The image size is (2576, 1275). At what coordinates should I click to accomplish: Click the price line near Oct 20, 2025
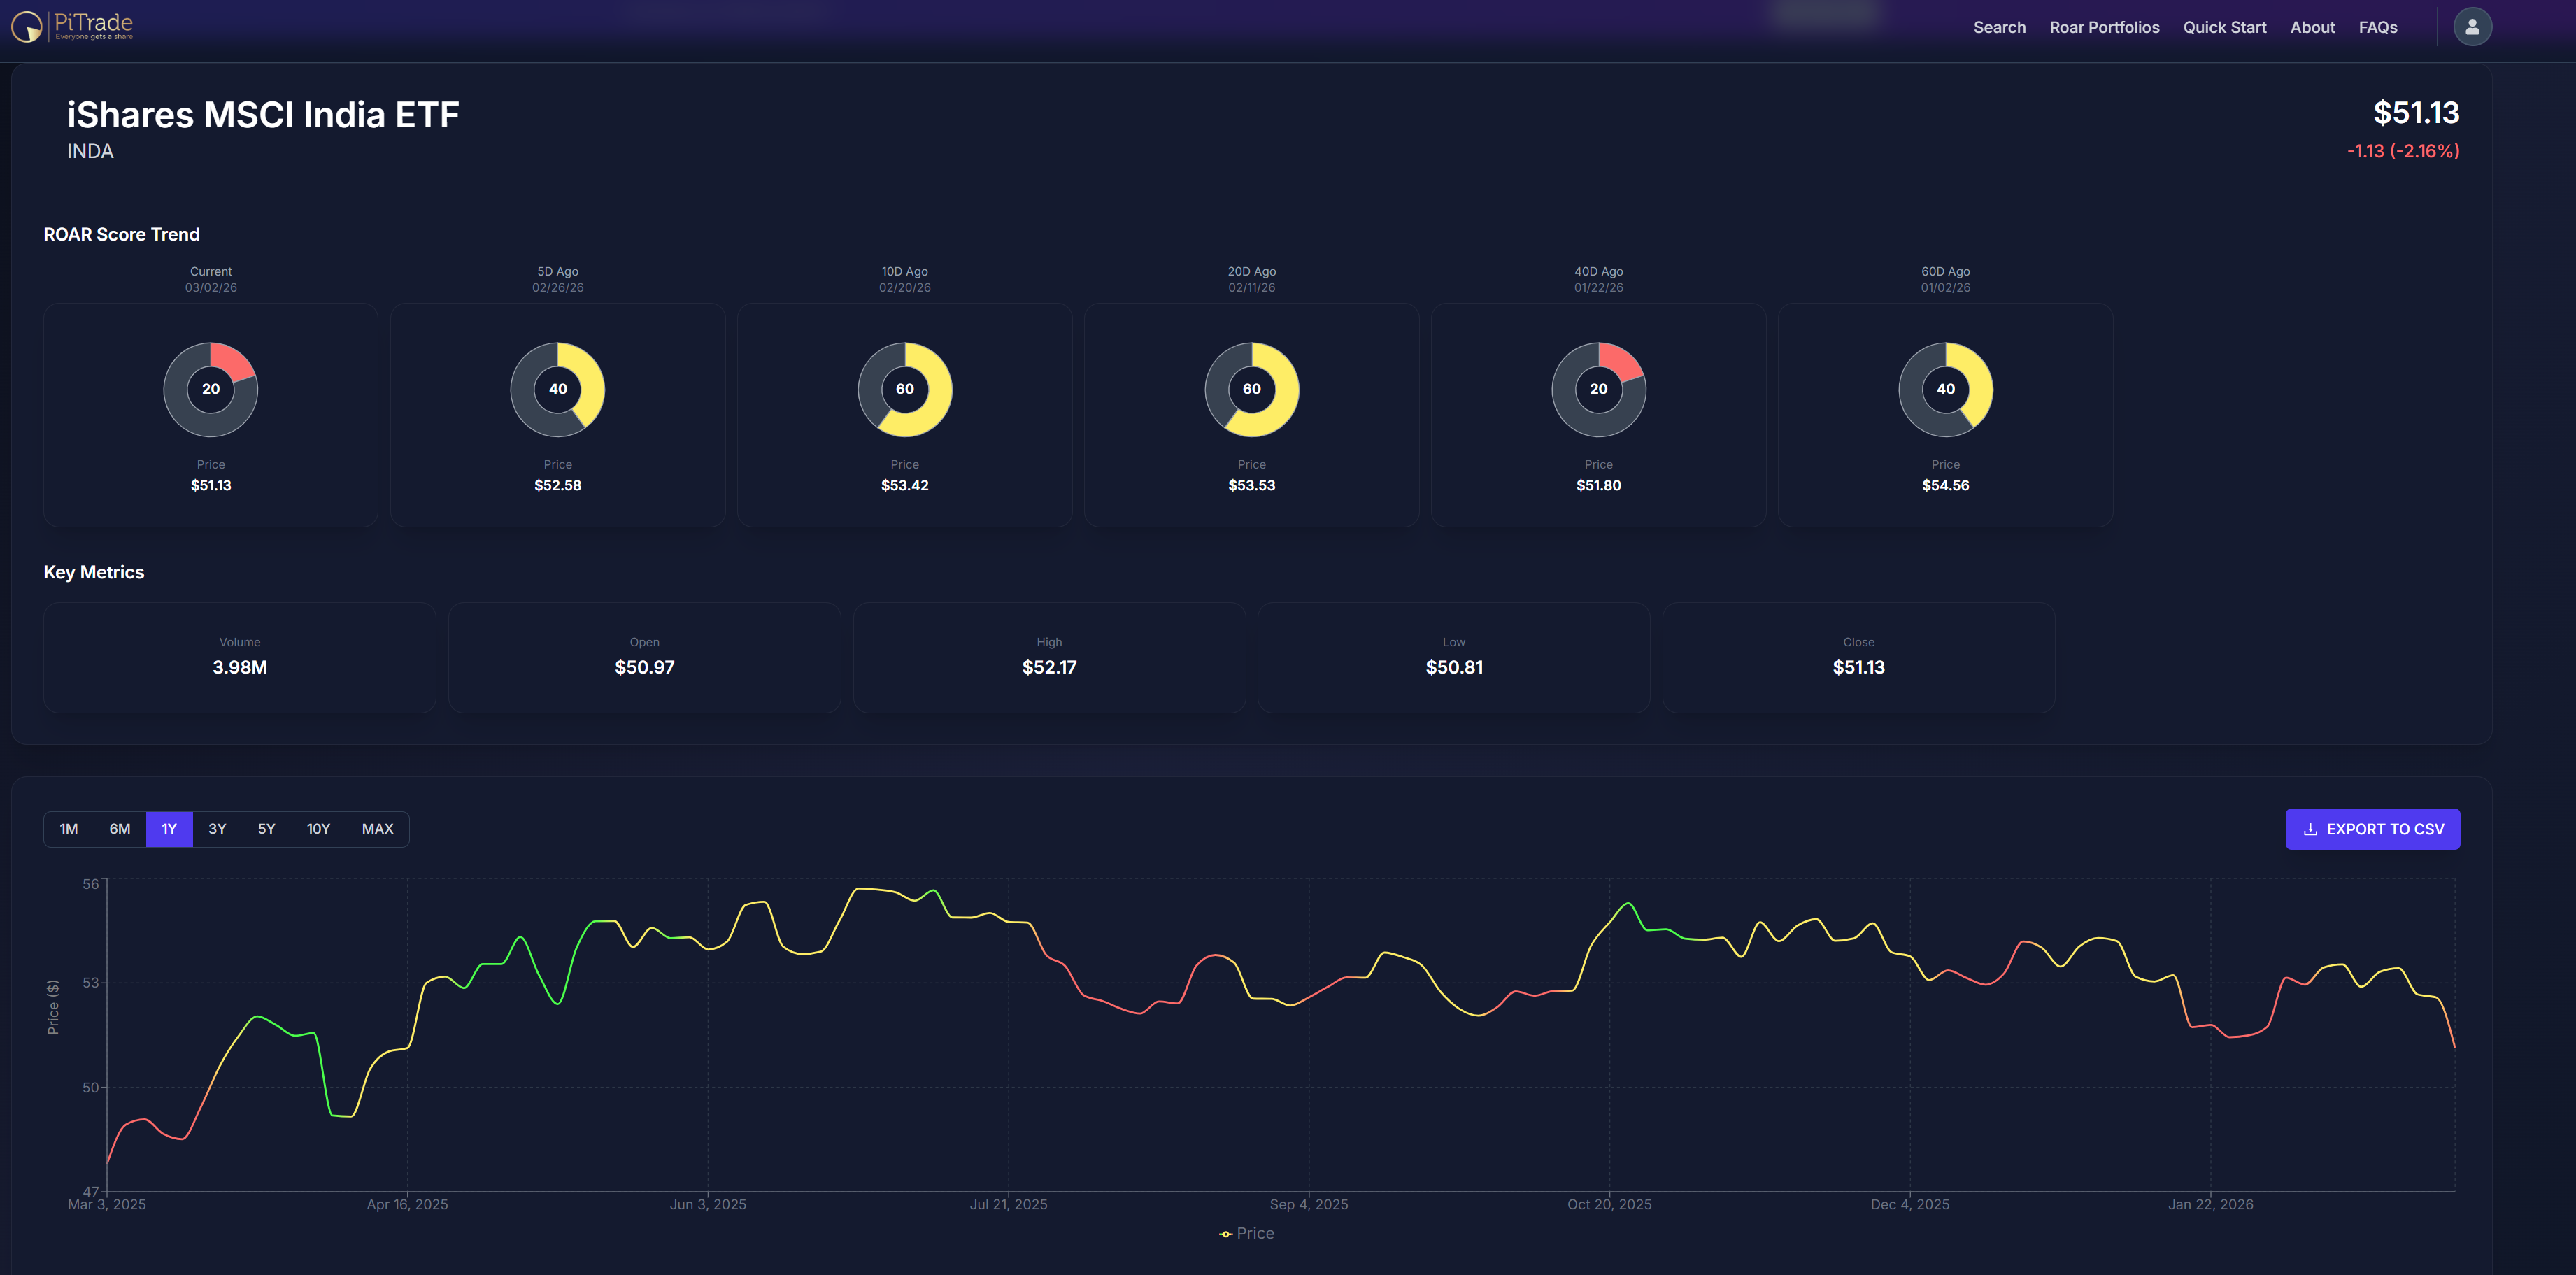[x=1609, y=924]
